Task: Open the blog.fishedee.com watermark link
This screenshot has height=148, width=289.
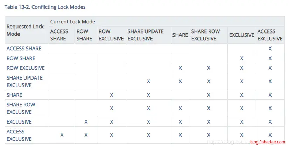Action: tap(268, 142)
